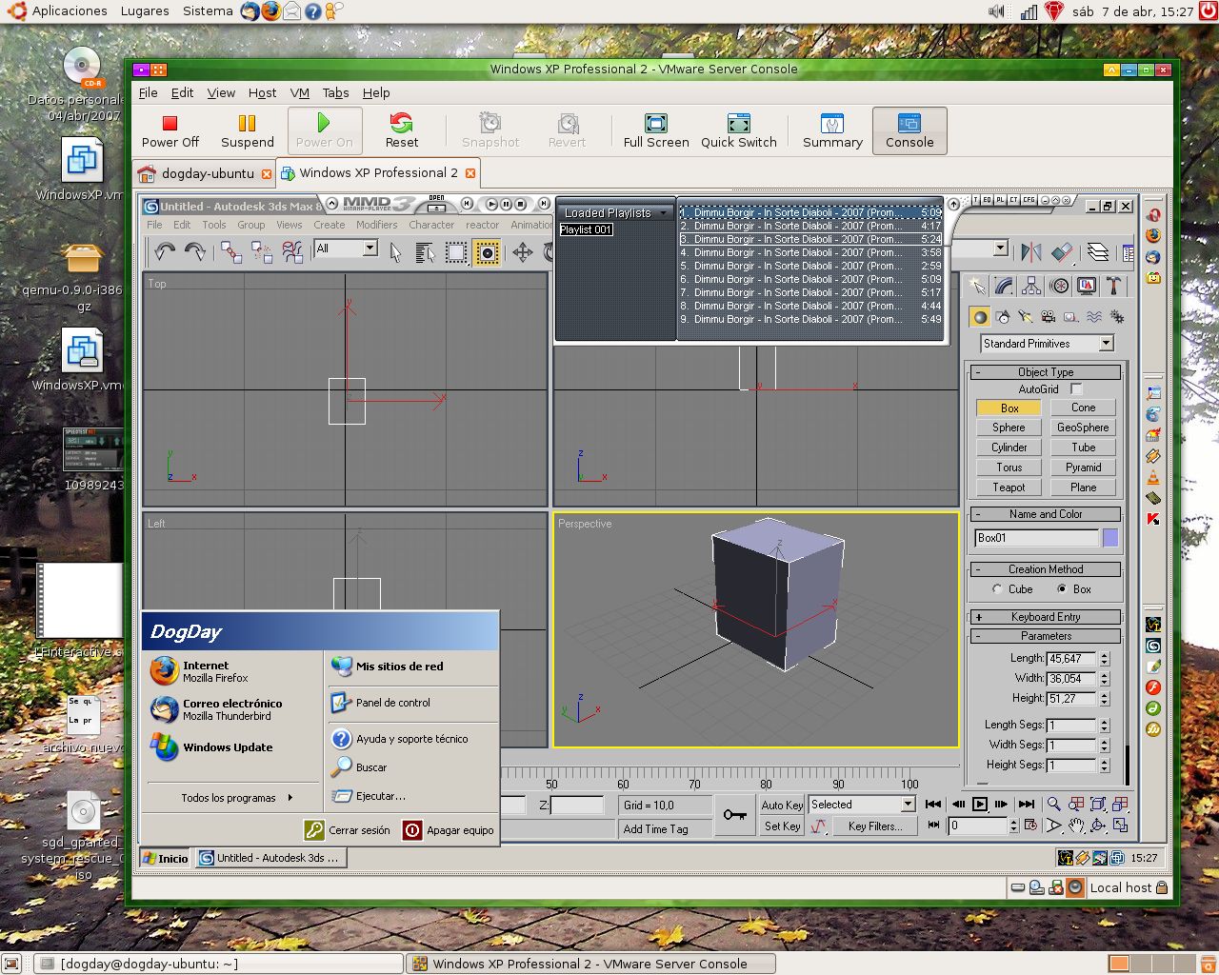The height and width of the screenshot is (975, 1219).
Task: Open the VM menu in VMware Server Console
Action: 299,93
